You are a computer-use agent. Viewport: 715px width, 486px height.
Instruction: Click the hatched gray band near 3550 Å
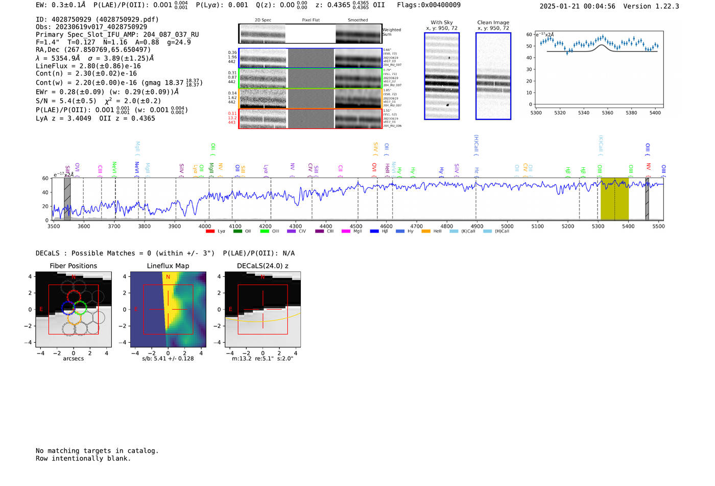click(67, 199)
